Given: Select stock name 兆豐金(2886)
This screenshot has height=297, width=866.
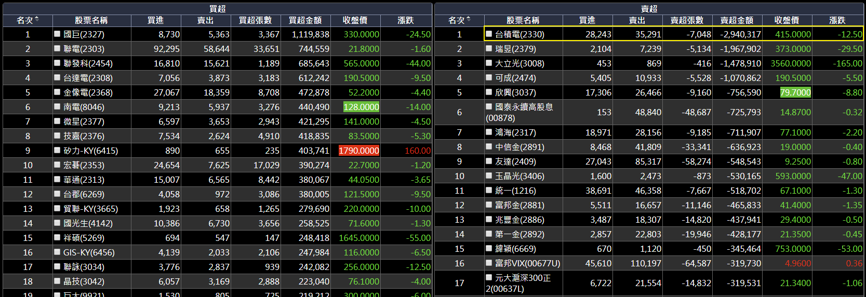Looking at the screenshot, I should [519, 220].
